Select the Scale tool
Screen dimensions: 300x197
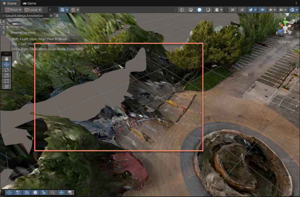(6, 75)
